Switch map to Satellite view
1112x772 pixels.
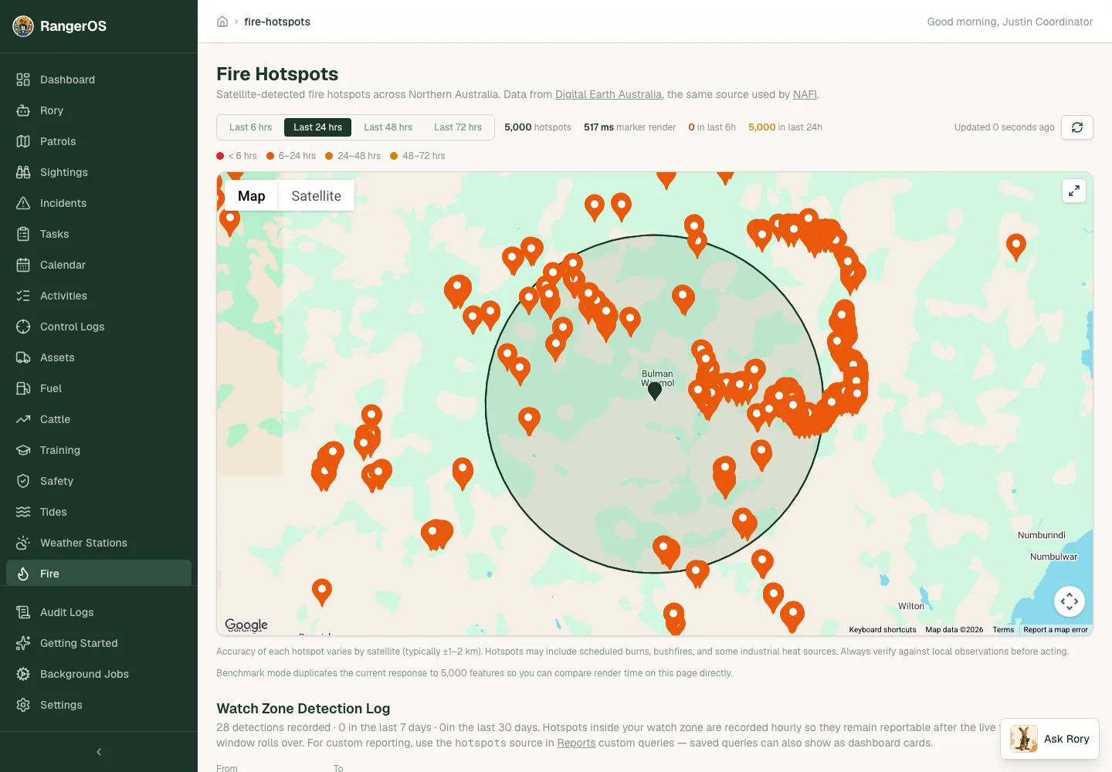pyautogui.click(x=317, y=196)
